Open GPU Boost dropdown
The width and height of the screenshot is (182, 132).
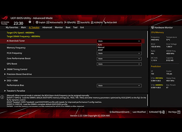(119, 64)
